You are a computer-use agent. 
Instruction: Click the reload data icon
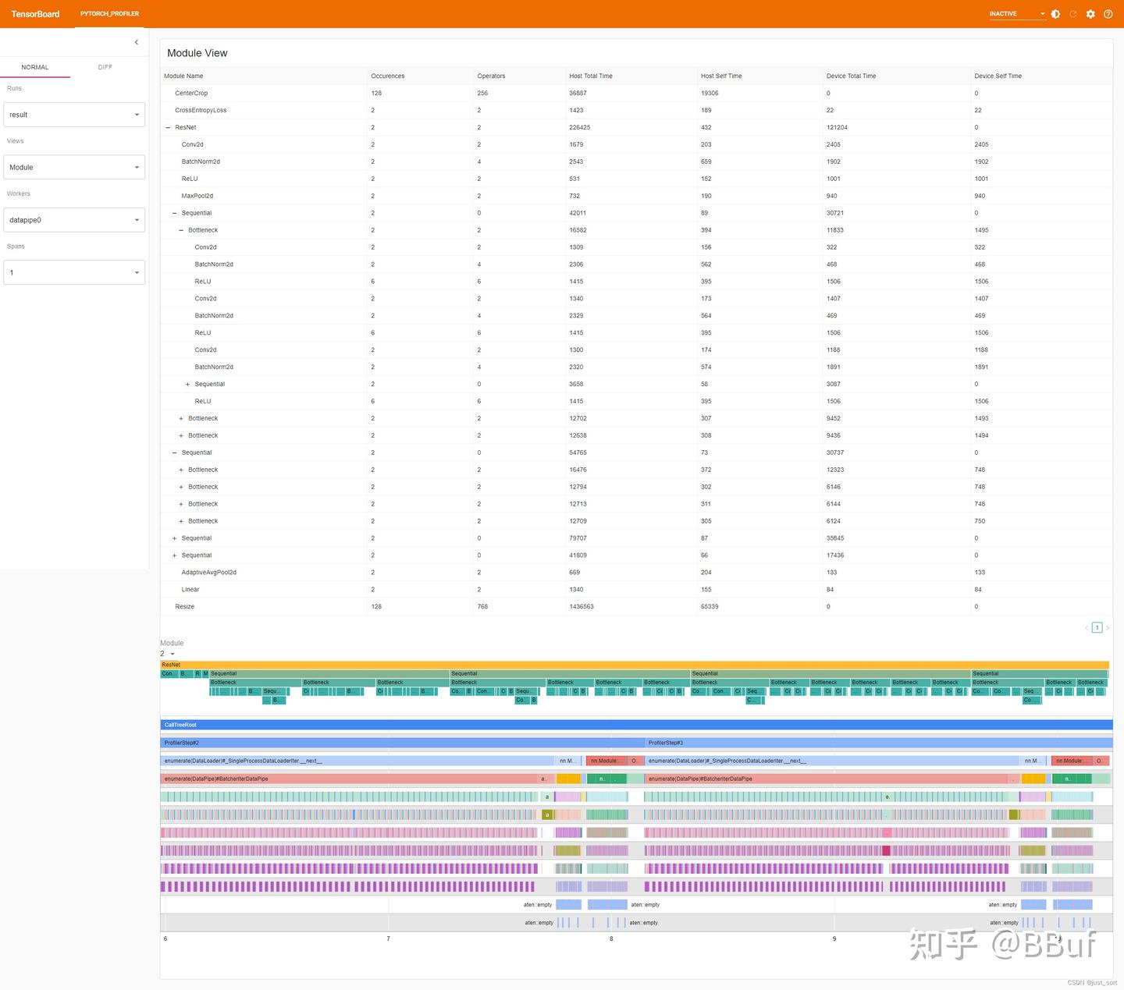[x=1072, y=13]
